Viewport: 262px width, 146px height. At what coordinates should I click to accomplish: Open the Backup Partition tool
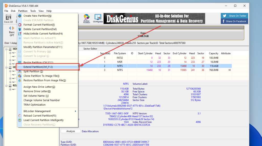tap(86, 19)
